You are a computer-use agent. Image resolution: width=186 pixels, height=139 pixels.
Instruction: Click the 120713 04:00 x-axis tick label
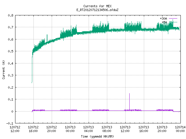(x=88, y=129)
